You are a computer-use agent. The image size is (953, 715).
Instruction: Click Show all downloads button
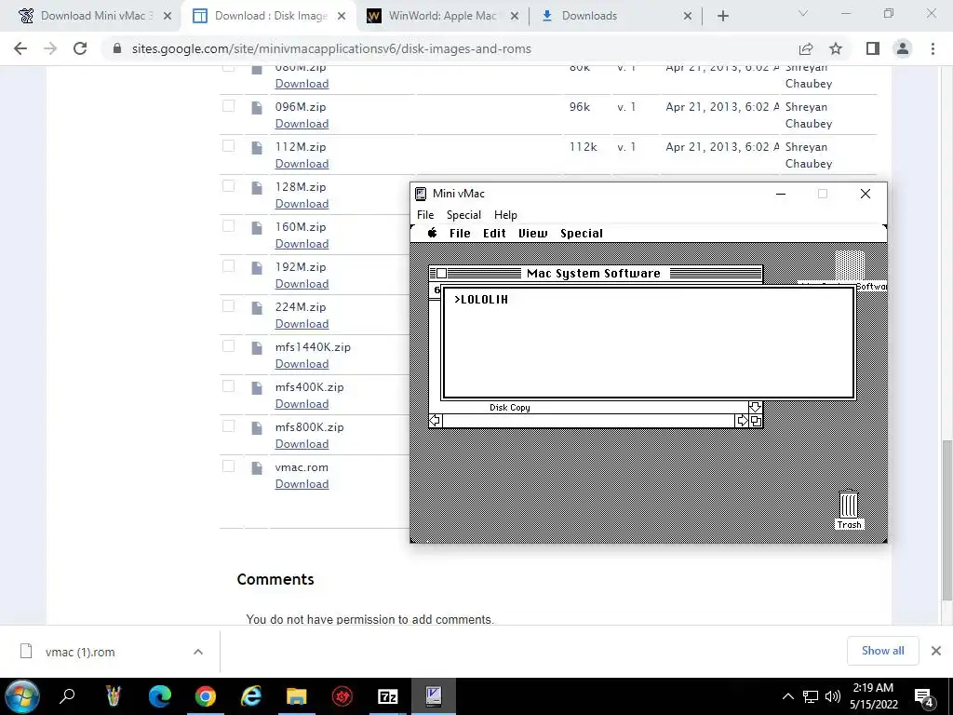tap(882, 651)
